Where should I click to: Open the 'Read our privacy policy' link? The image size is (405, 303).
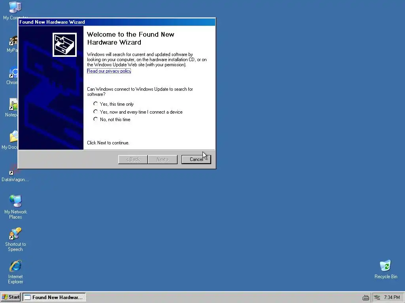pos(109,71)
